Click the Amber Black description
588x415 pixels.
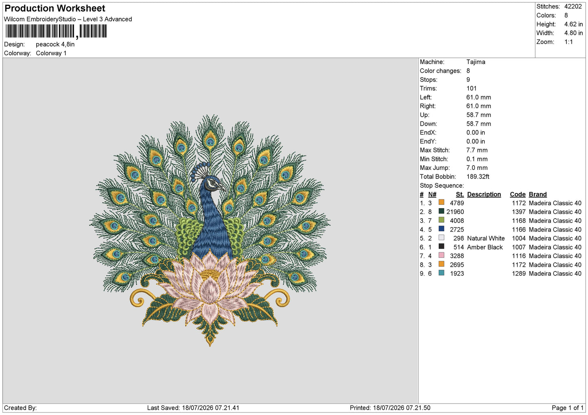click(x=485, y=247)
